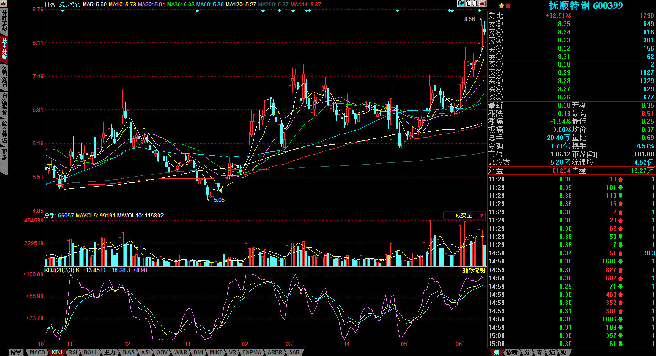Click the MA10: 5.73 legend label
The image size is (656, 356).
(x=122, y=4)
